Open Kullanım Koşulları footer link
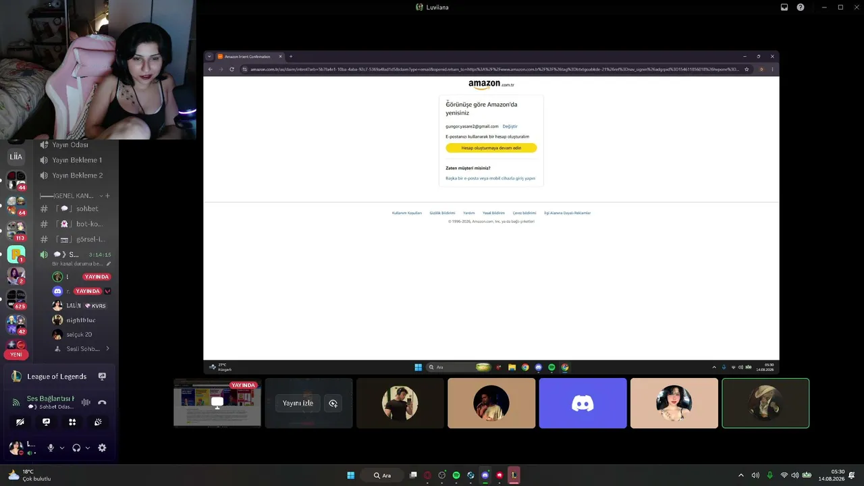 point(407,213)
